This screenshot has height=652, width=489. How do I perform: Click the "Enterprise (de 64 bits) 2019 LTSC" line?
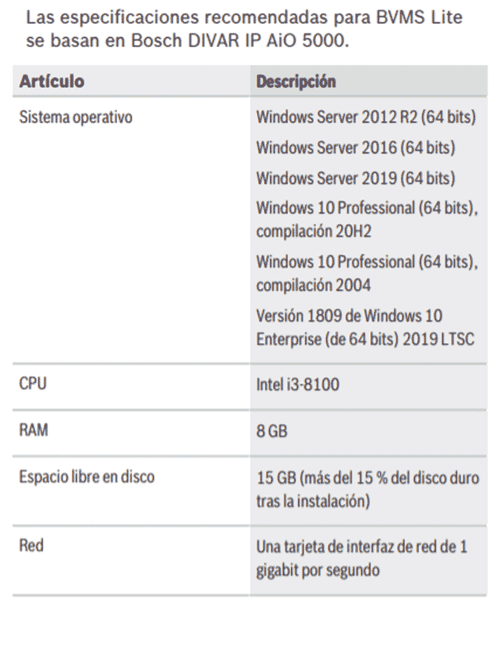(x=365, y=339)
